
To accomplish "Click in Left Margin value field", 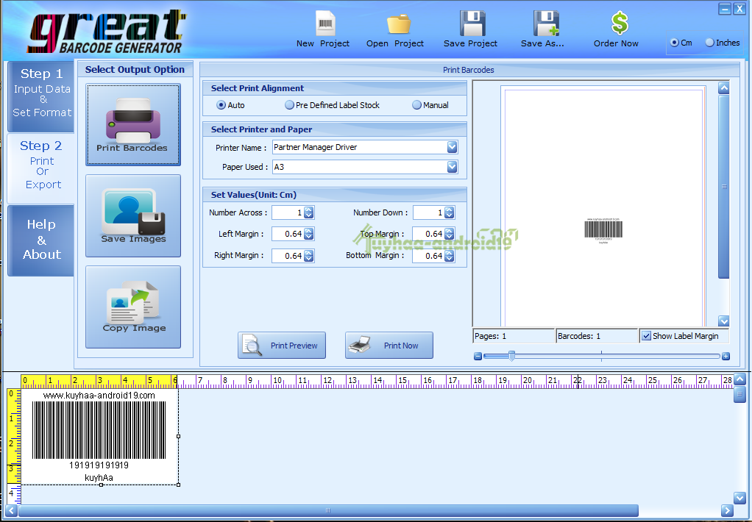I will click(288, 234).
